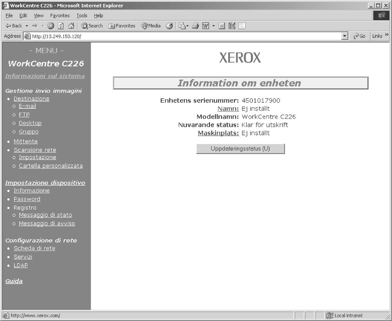This screenshot has width=392, height=321.
Task: Go to the Home page icon
Action: tap(71, 26)
